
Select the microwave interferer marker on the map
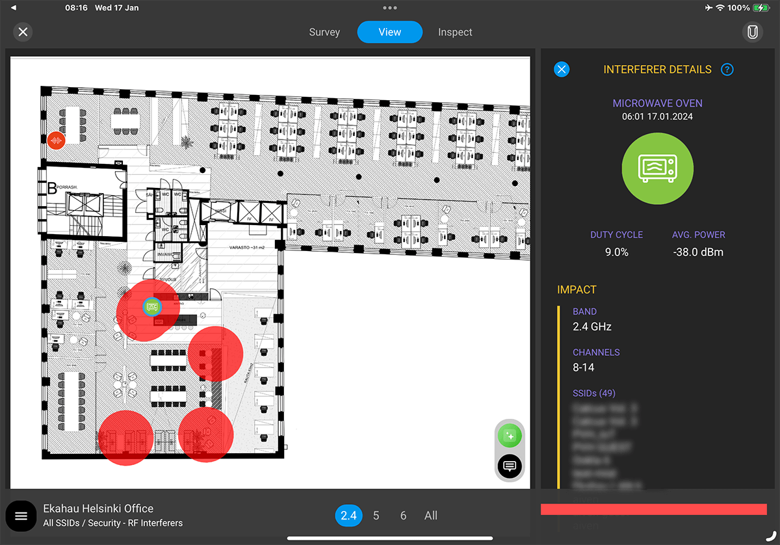point(152,306)
